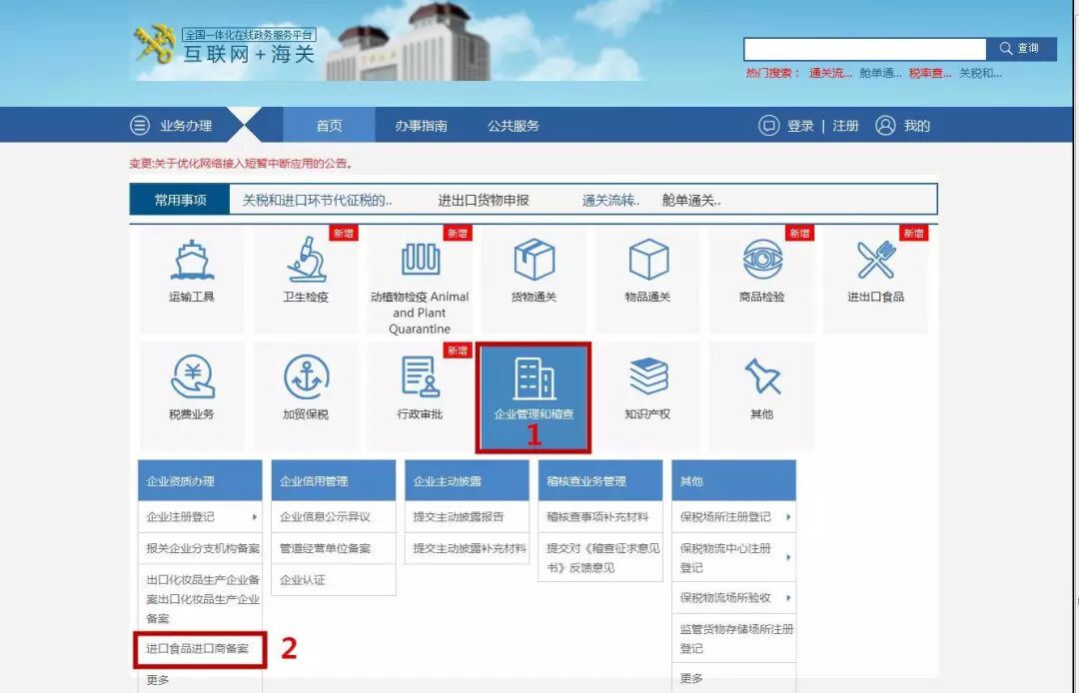Click the 注册 link

pyautogui.click(x=846, y=125)
